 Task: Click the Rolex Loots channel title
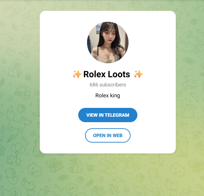point(106,74)
